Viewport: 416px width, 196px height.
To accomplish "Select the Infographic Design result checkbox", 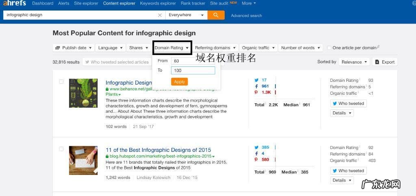I will click(61, 81).
